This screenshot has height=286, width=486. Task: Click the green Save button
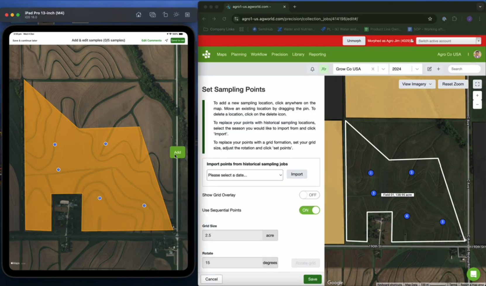pos(313,279)
